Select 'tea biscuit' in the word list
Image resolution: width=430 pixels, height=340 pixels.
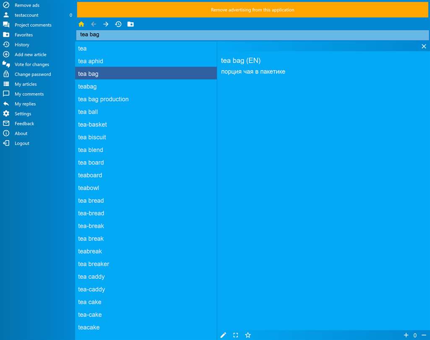(x=146, y=137)
